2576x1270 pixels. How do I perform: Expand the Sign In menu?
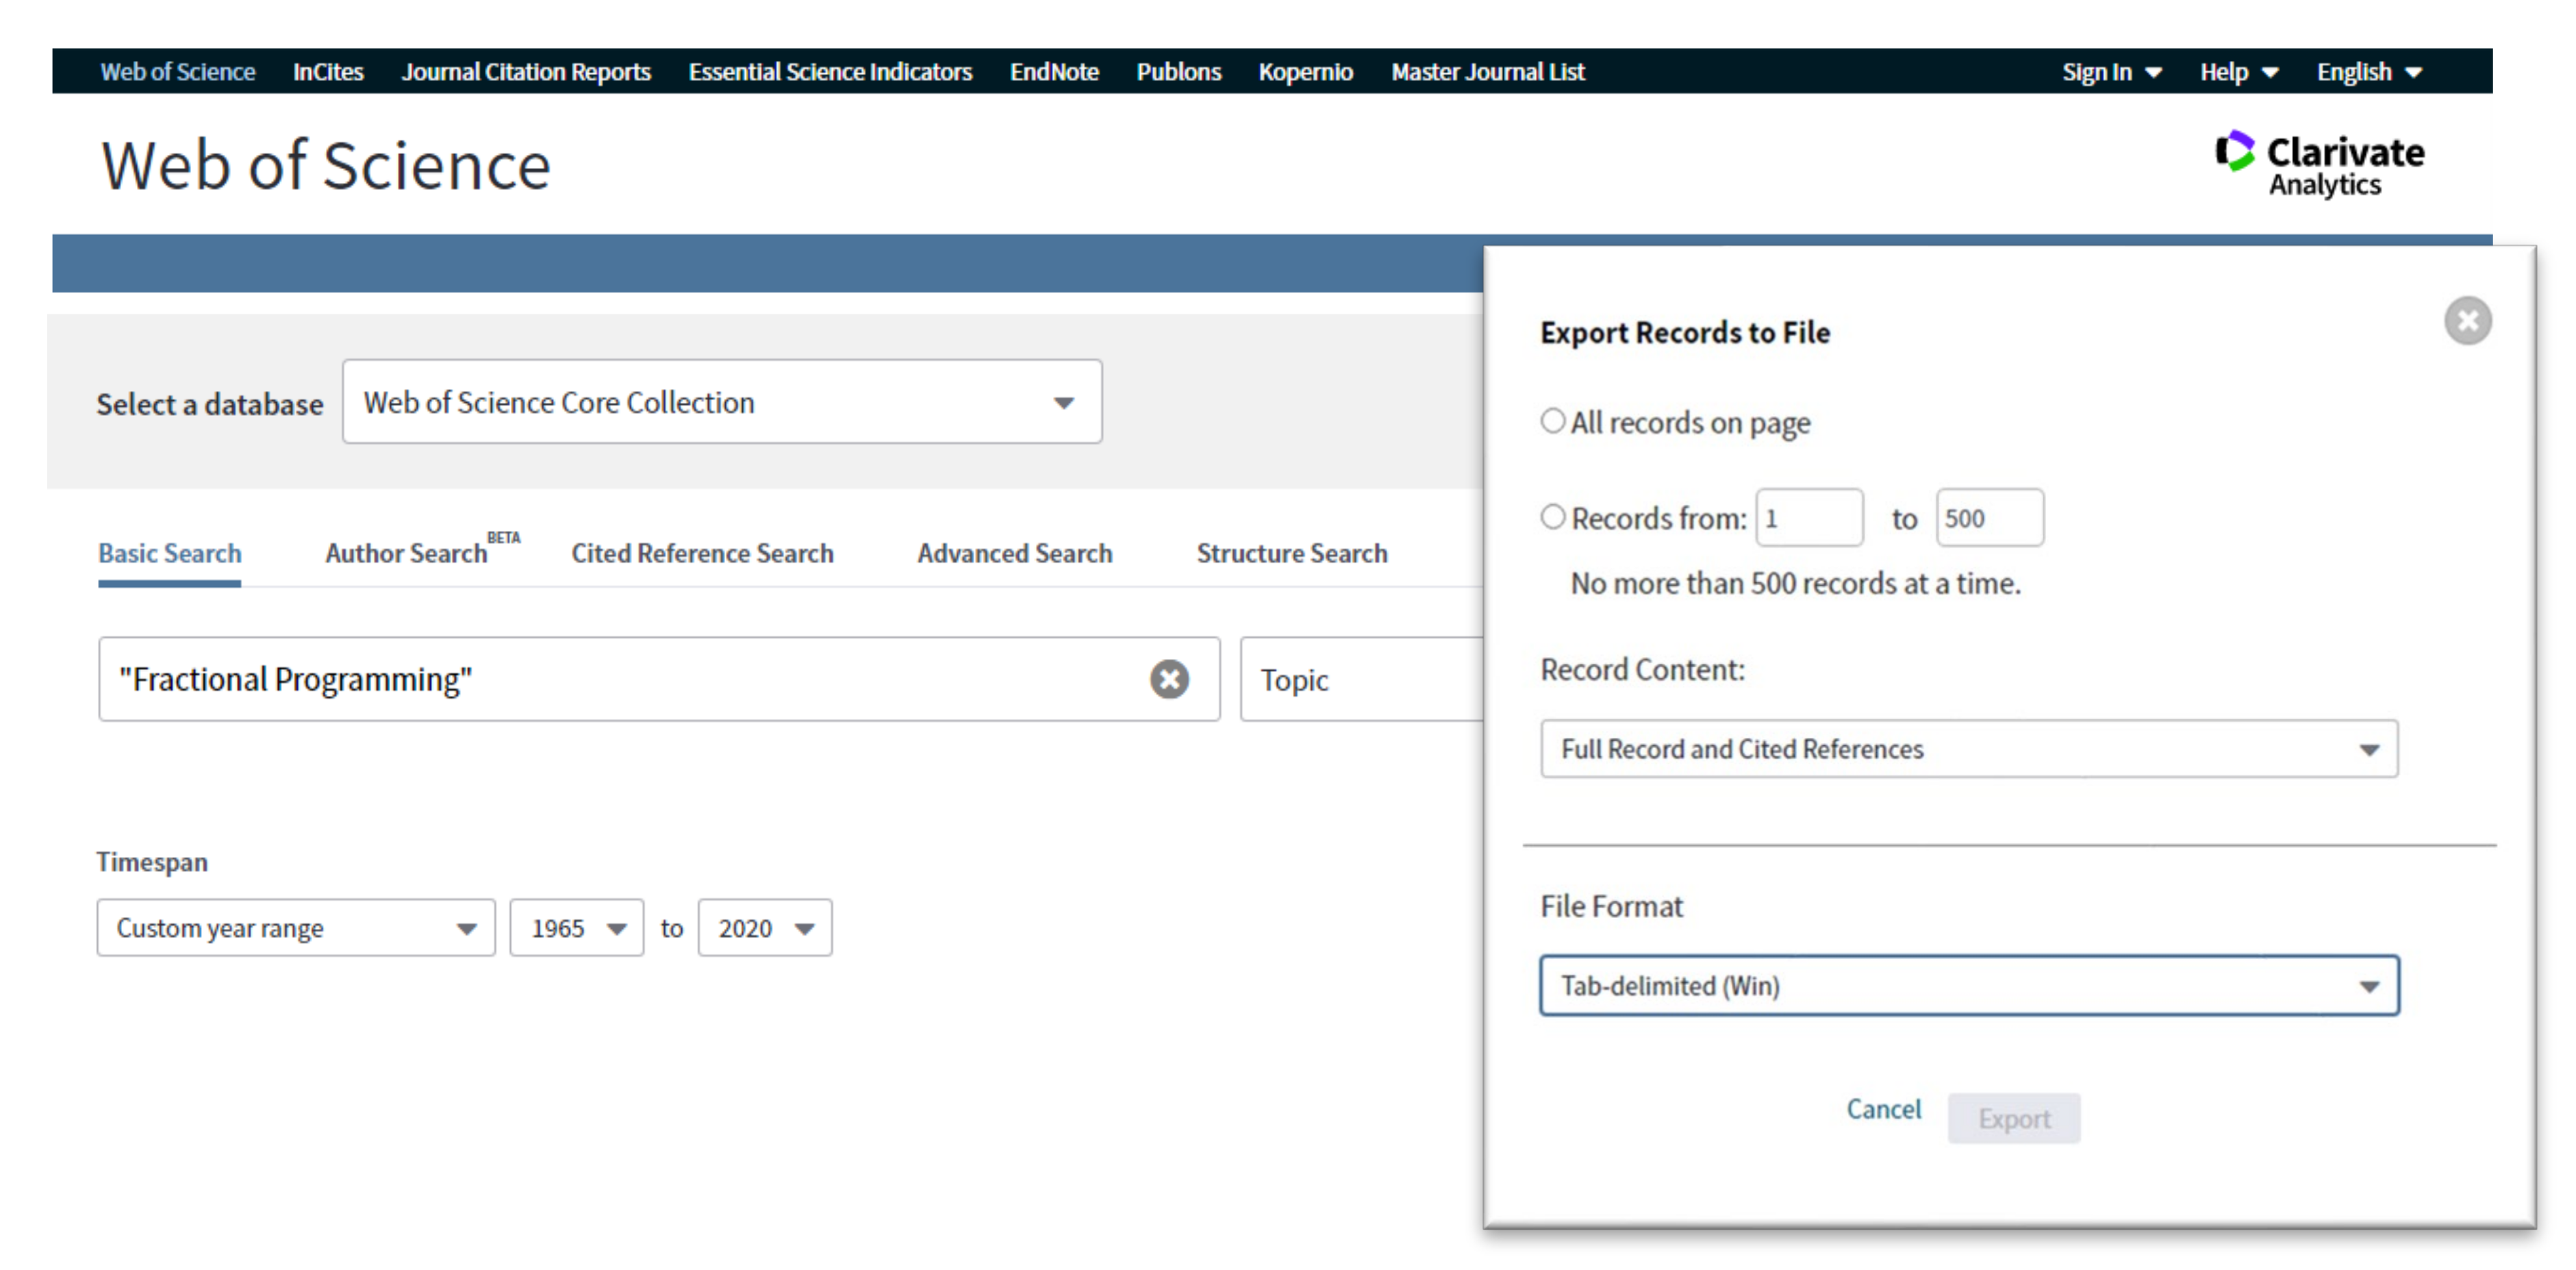point(2110,72)
